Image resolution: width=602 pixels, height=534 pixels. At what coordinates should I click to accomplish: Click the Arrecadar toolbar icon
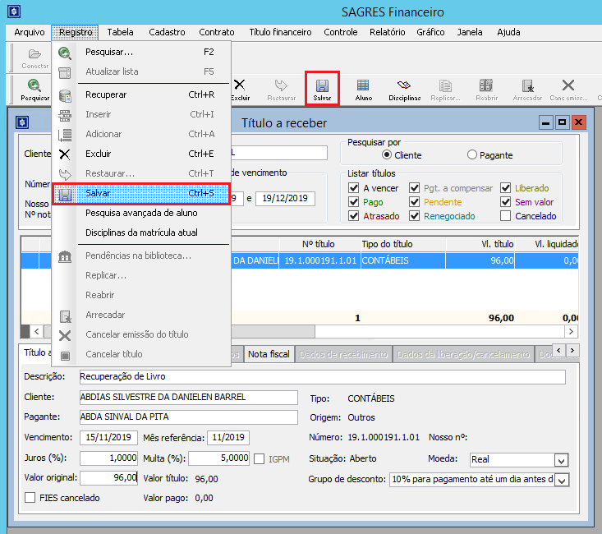(527, 88)
